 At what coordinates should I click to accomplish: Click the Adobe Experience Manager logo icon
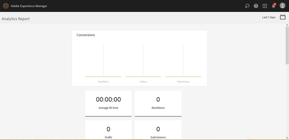pyautogui.click(x=5, y=6)
